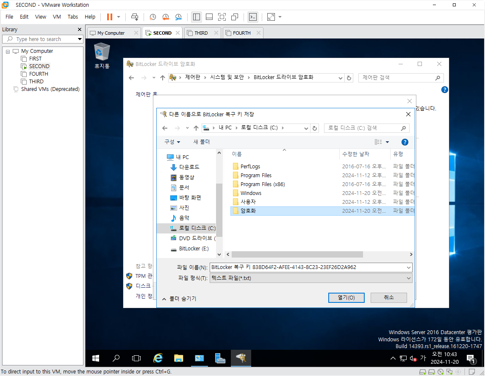Switch to Unity mode icon
485x376 pixels.
pyautogui.click(x=235, y=17)
